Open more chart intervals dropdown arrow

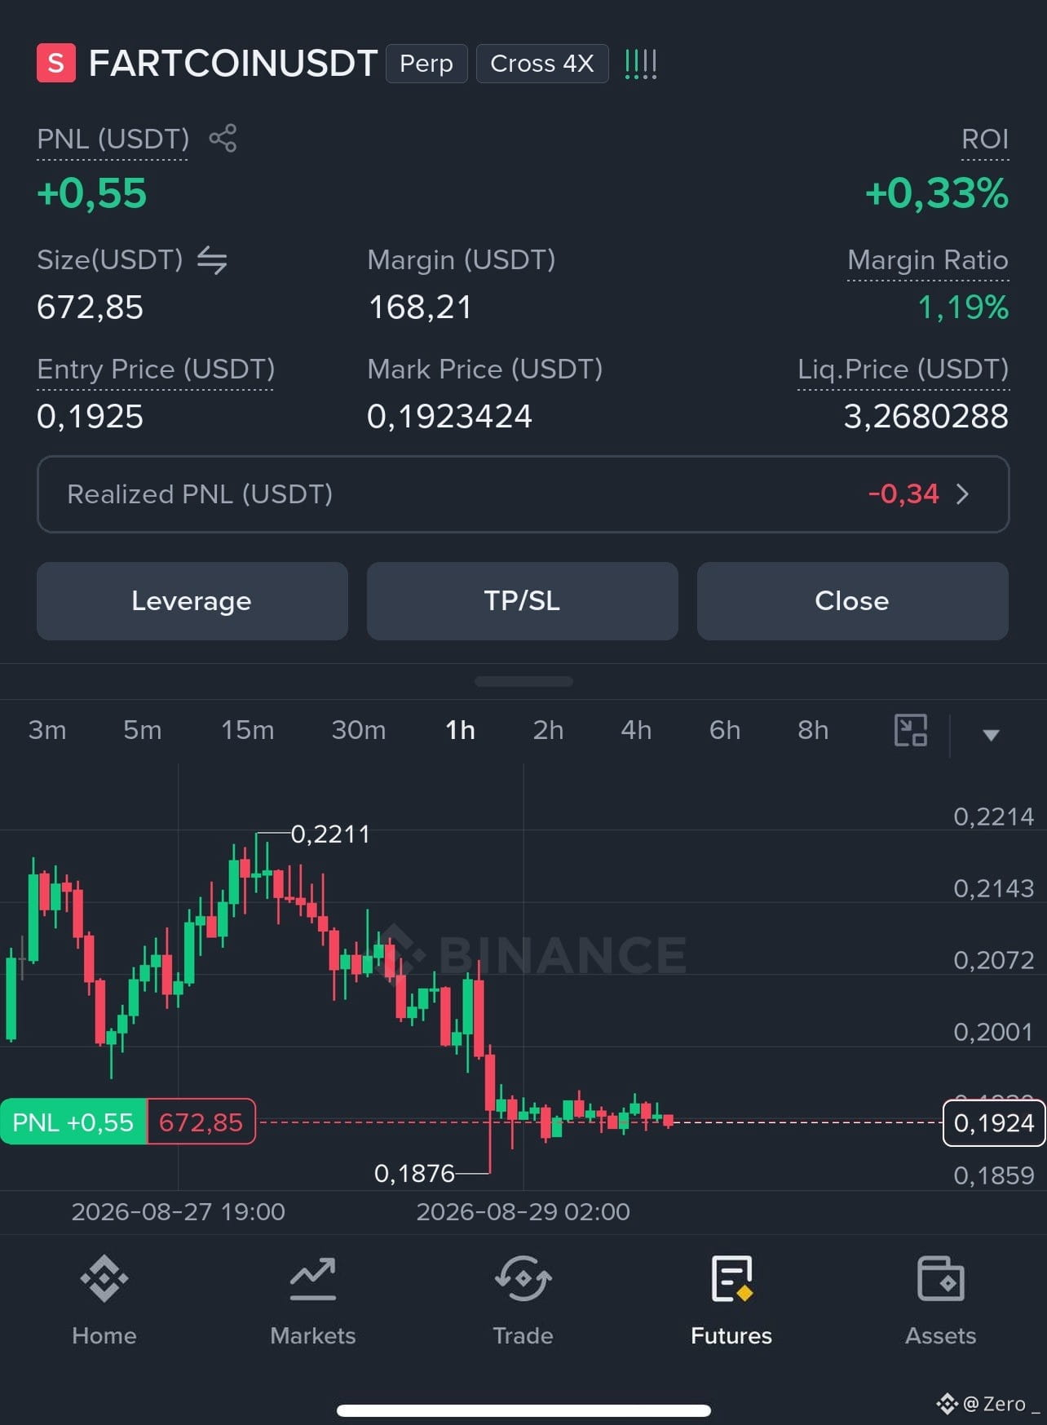coord(991,735)
